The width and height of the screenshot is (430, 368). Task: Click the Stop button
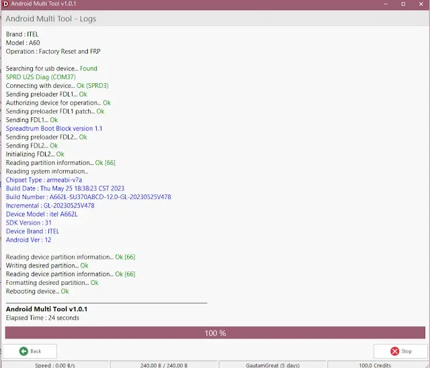coord(400,351)
